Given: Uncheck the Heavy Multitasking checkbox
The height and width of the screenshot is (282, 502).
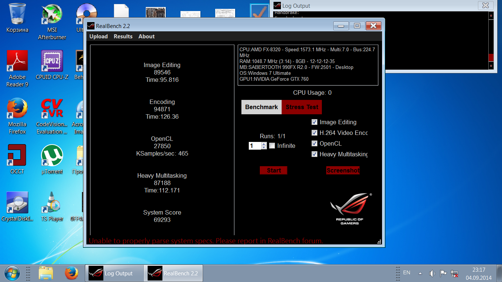Looking at the screenshot, I should 314,154.
